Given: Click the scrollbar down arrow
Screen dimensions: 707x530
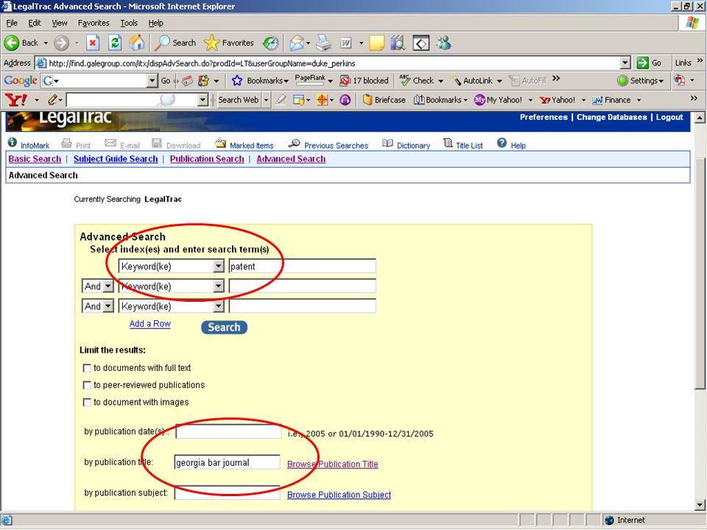Looking at the screenshot, I should [700, 505].
